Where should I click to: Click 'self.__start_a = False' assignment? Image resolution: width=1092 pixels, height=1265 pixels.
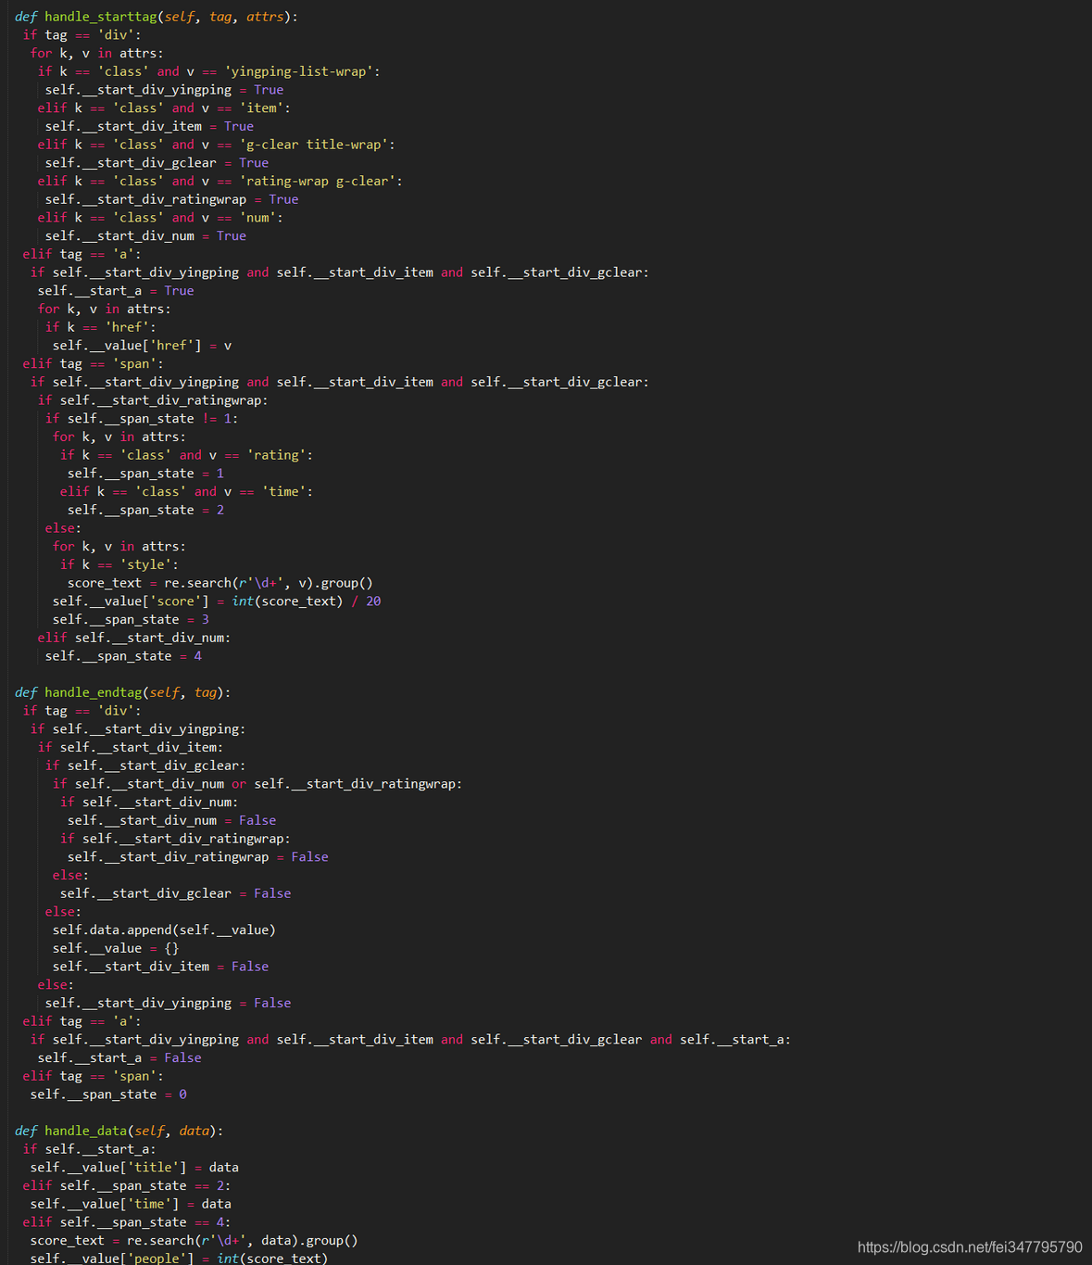pos(119,1057)
